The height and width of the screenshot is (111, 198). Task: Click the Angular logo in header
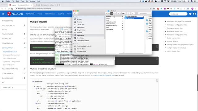pos(15,14)
